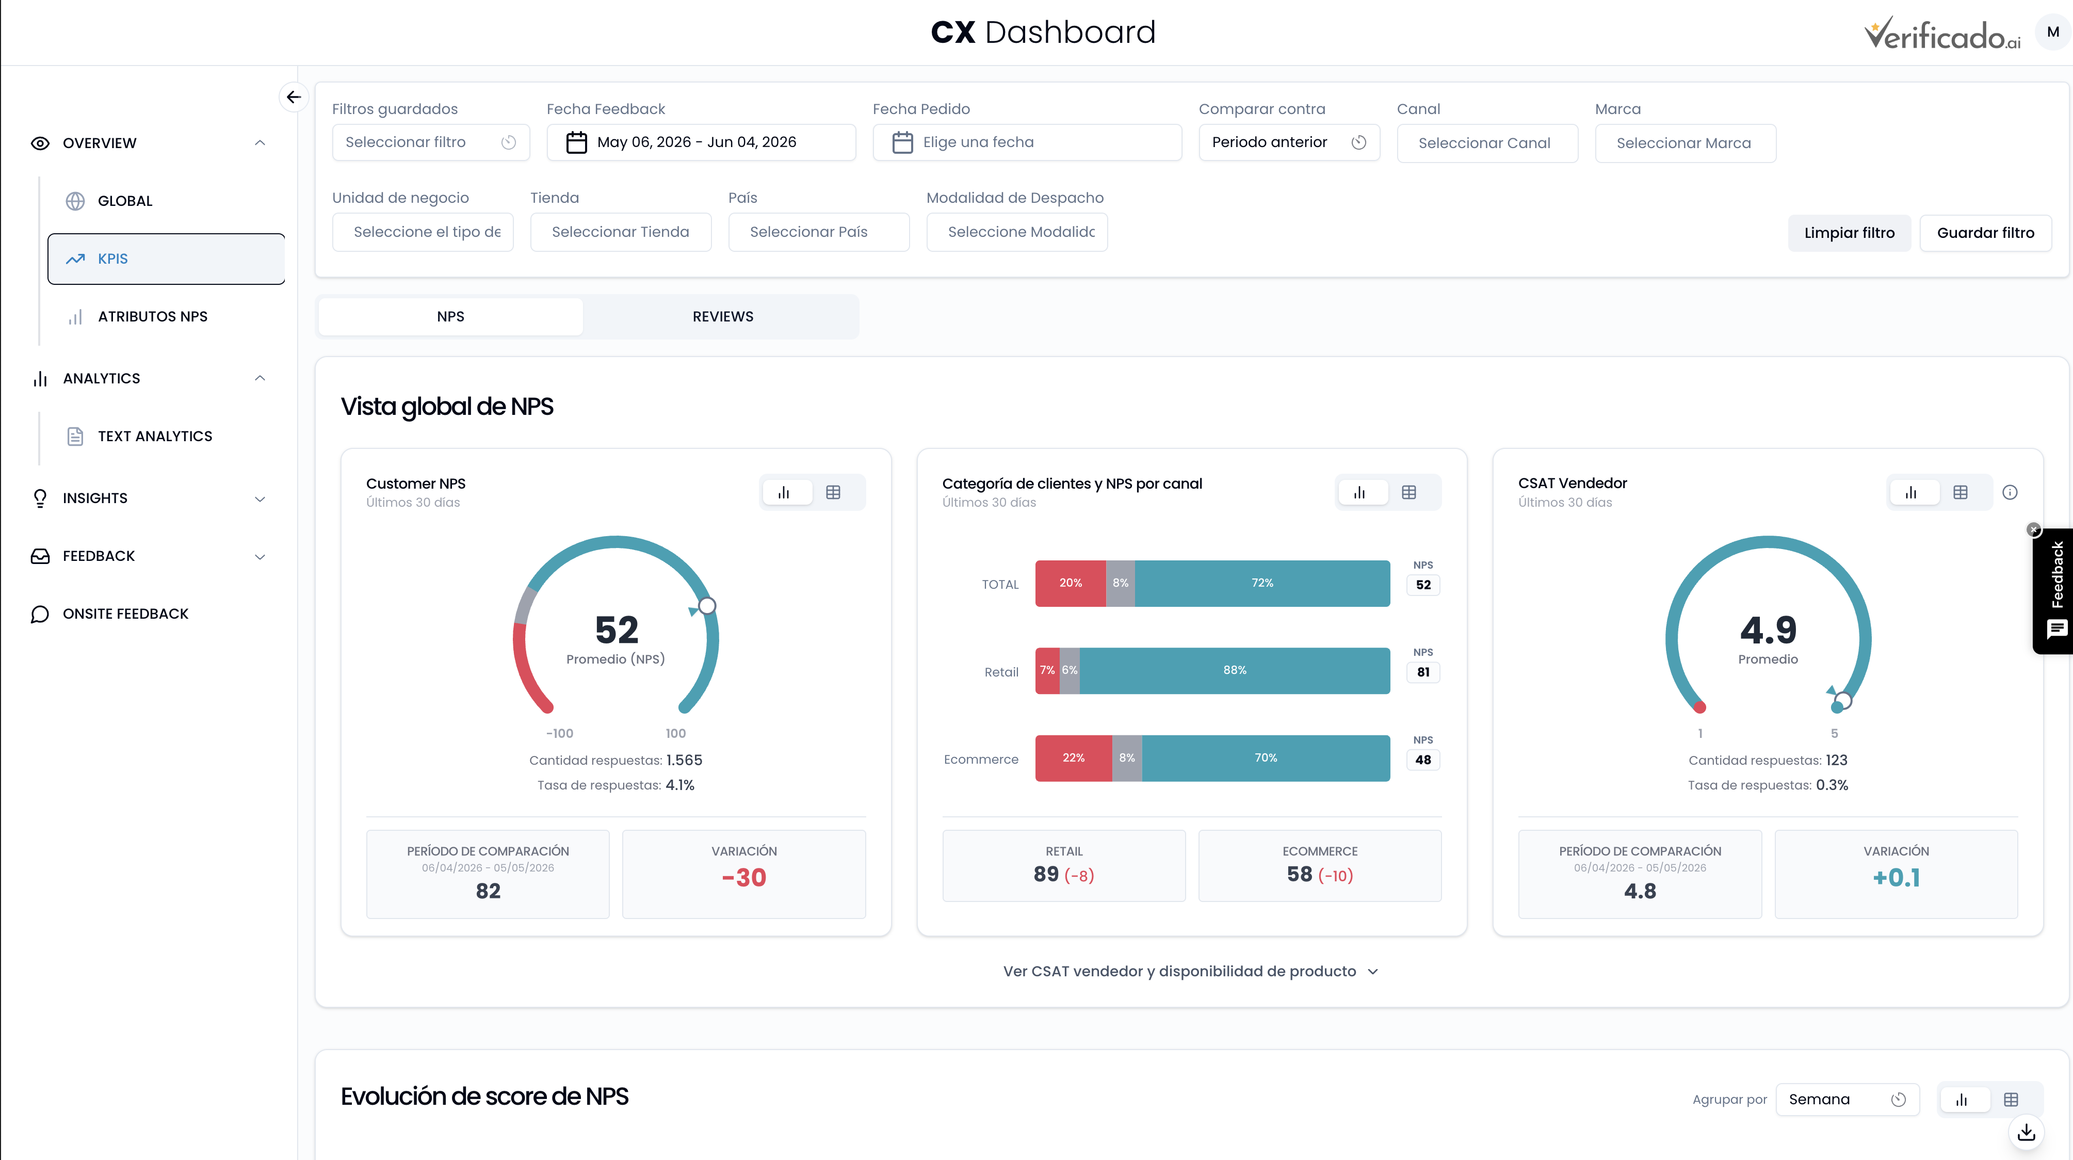Viewport: 2073px width, 1160px height.
Task: Select KPIS sidebar item
Action: point(166,259)
